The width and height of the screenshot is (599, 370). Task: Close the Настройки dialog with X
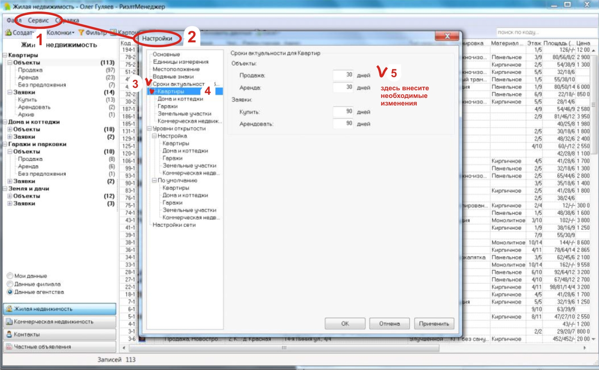(447, 36)
